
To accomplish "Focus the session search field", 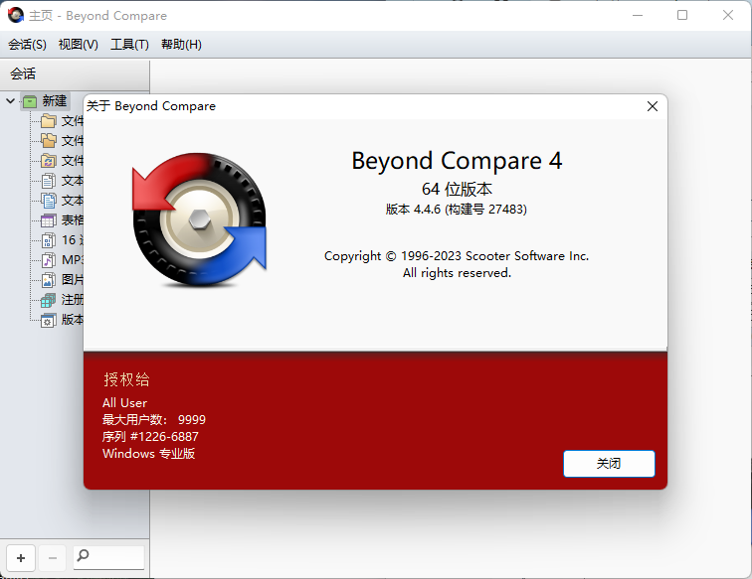I will tap(115, 557).
